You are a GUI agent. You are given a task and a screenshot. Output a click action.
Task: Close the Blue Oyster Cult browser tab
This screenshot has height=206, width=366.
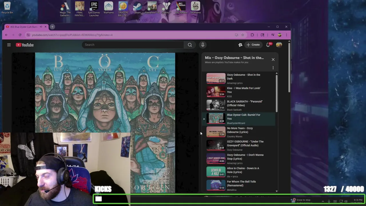point(45,27)
